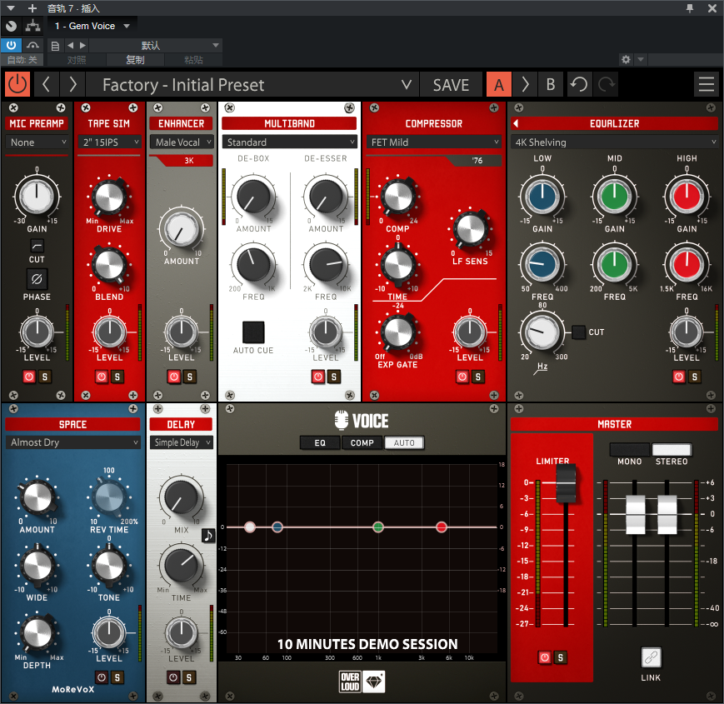Toggle Equalizer module power
Screen dimensions: 724x704
tap(679, 377)
